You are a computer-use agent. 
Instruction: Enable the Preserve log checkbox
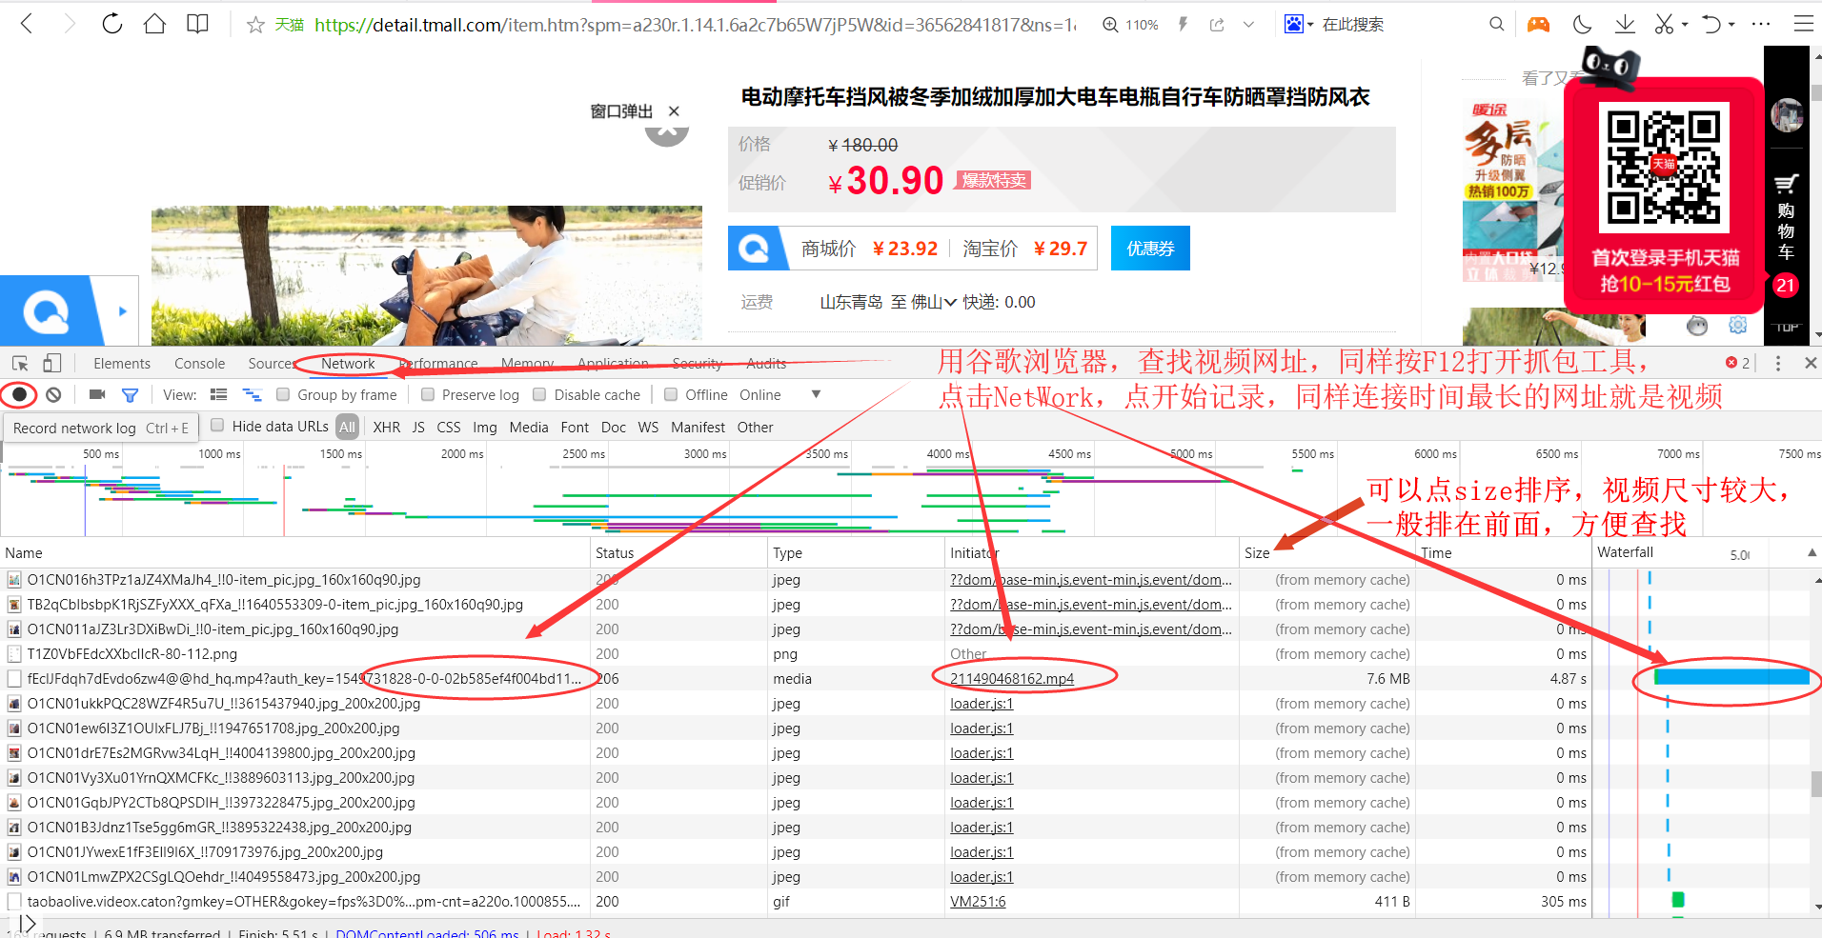click(428, 394)
